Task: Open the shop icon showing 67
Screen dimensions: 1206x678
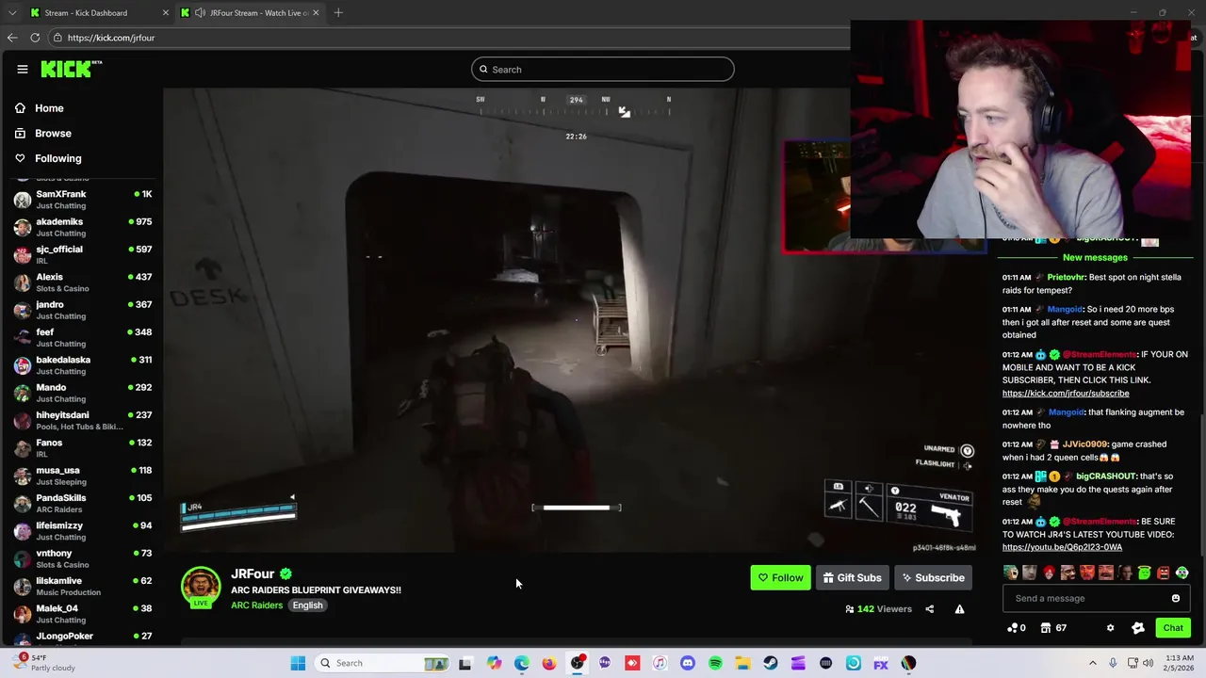Action: point(1053,628)
